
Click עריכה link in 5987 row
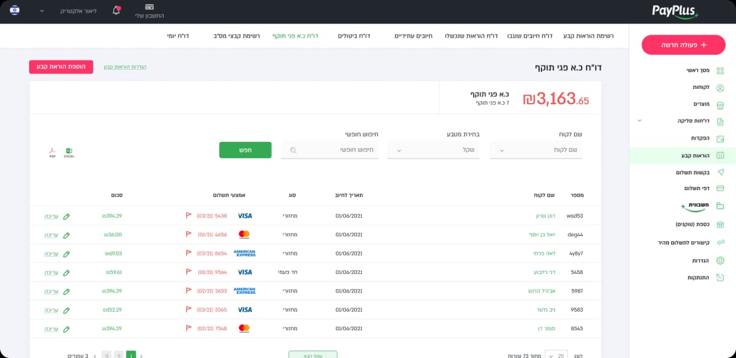(51, 291)
